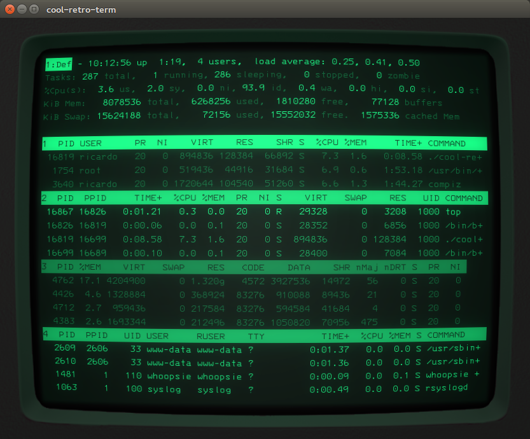Close the cool-retro-term window
530x439 pixels.
[x=10, y=10]
